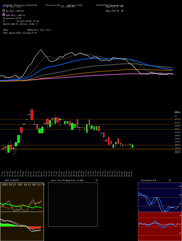The width and height of the screenshot is (182, 241).
Task: Click the 277.17 price axis label
Action: point(178,119)
